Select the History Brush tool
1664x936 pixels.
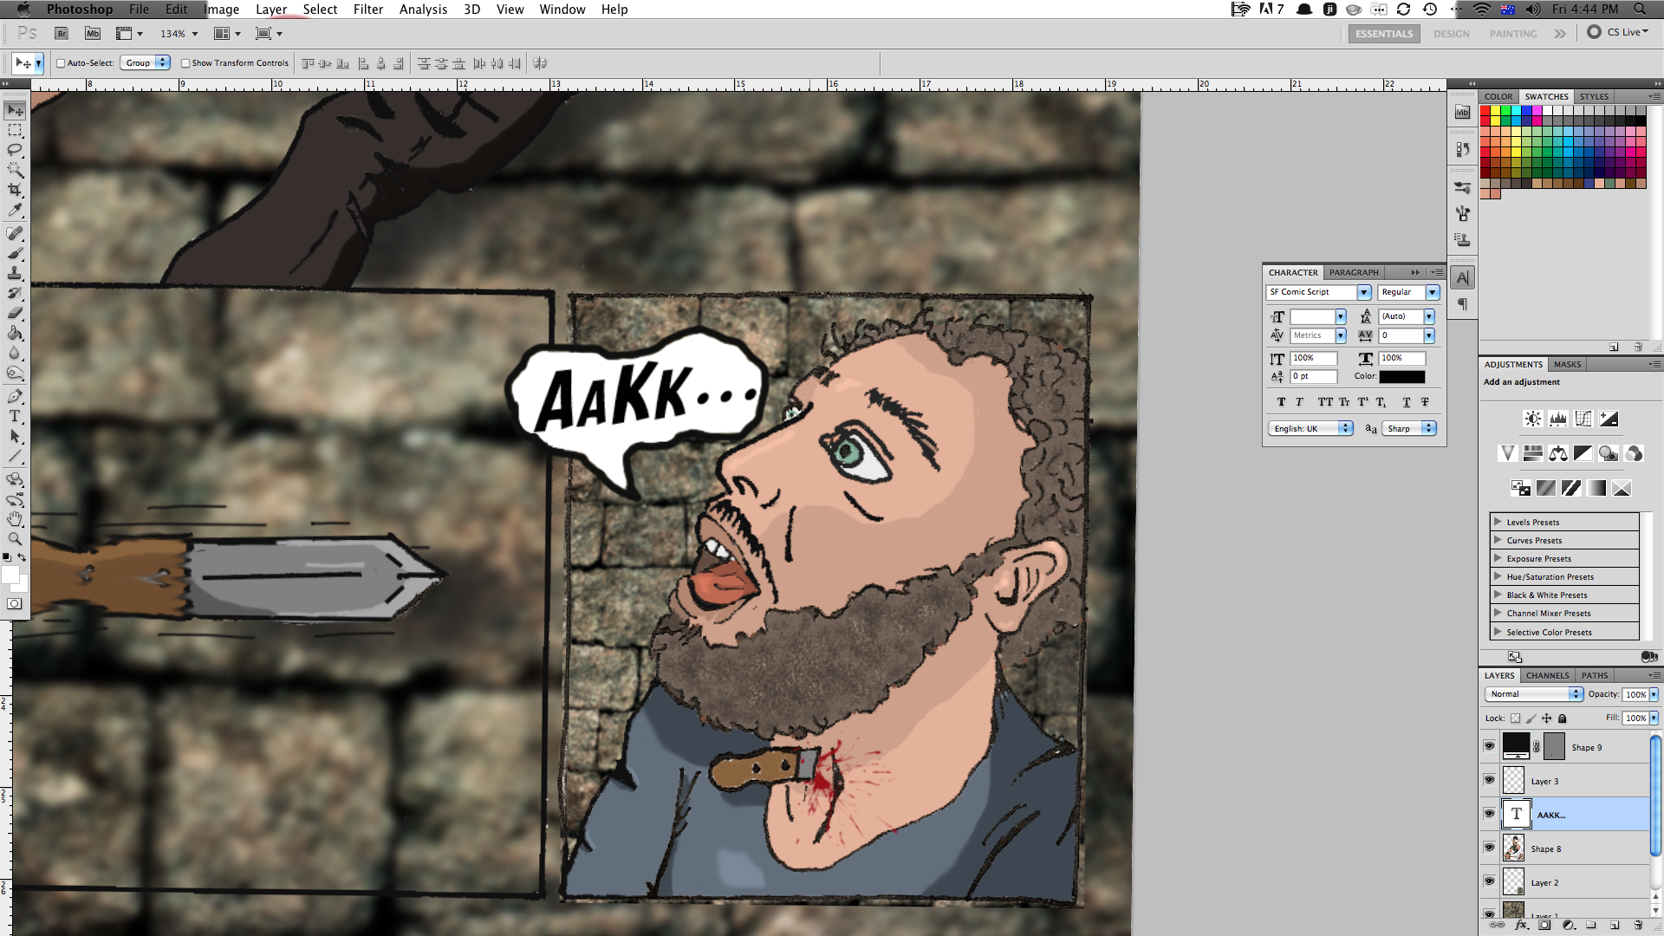(x=15, y=293)
